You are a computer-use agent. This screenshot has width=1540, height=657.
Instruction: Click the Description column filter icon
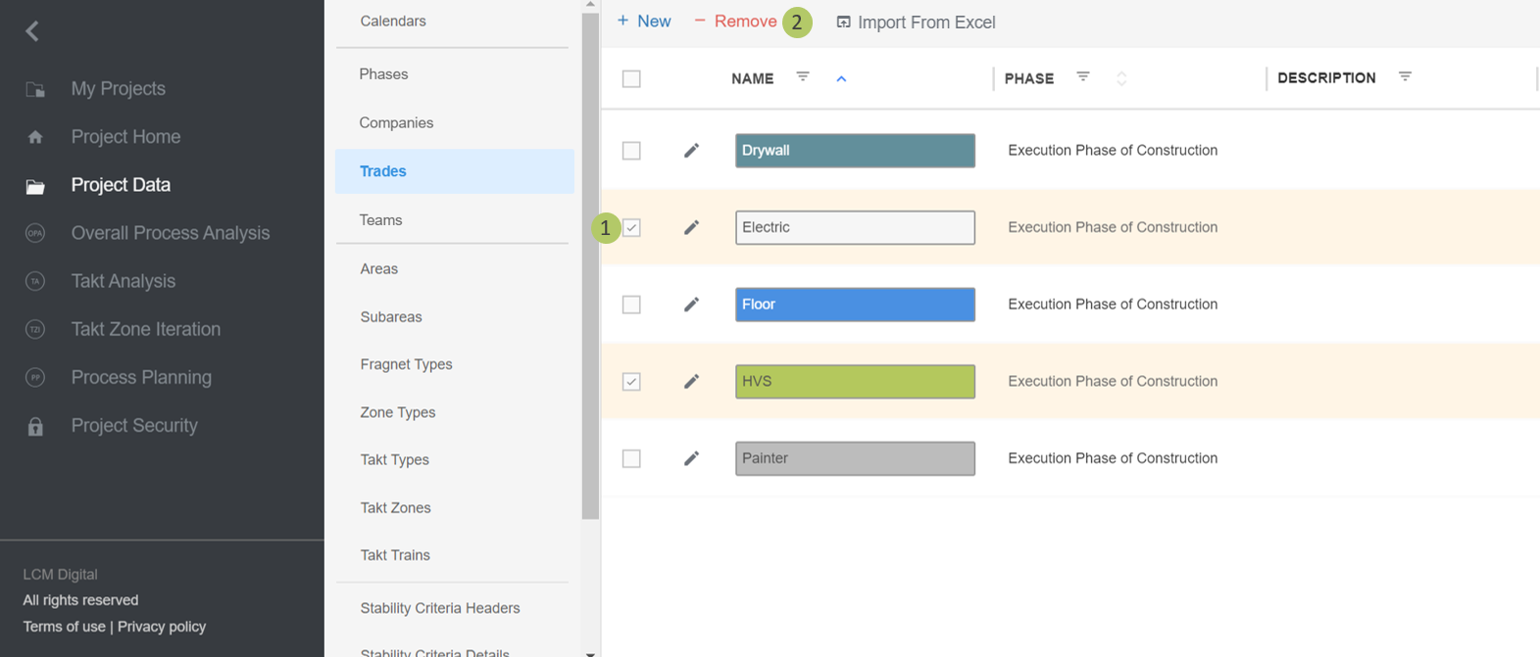(x=1405, y=77)
